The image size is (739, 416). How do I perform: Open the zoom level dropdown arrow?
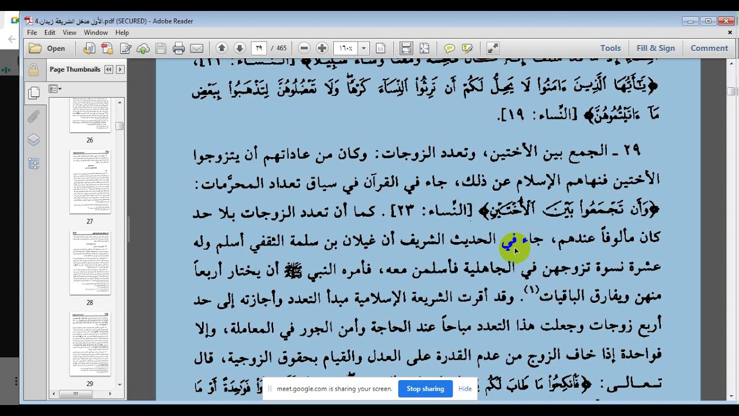coord(364,49)
